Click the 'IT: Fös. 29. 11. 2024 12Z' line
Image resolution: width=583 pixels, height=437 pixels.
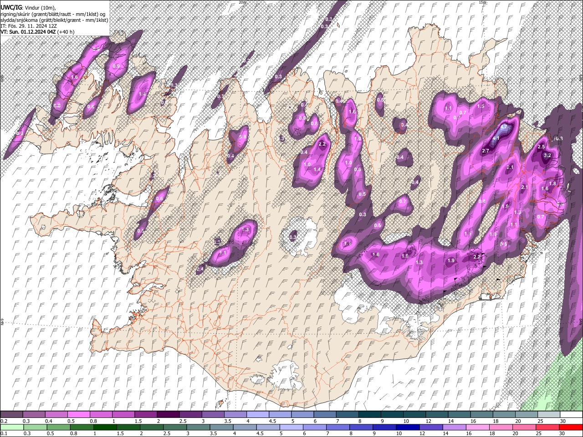click(x=29, y=26)
